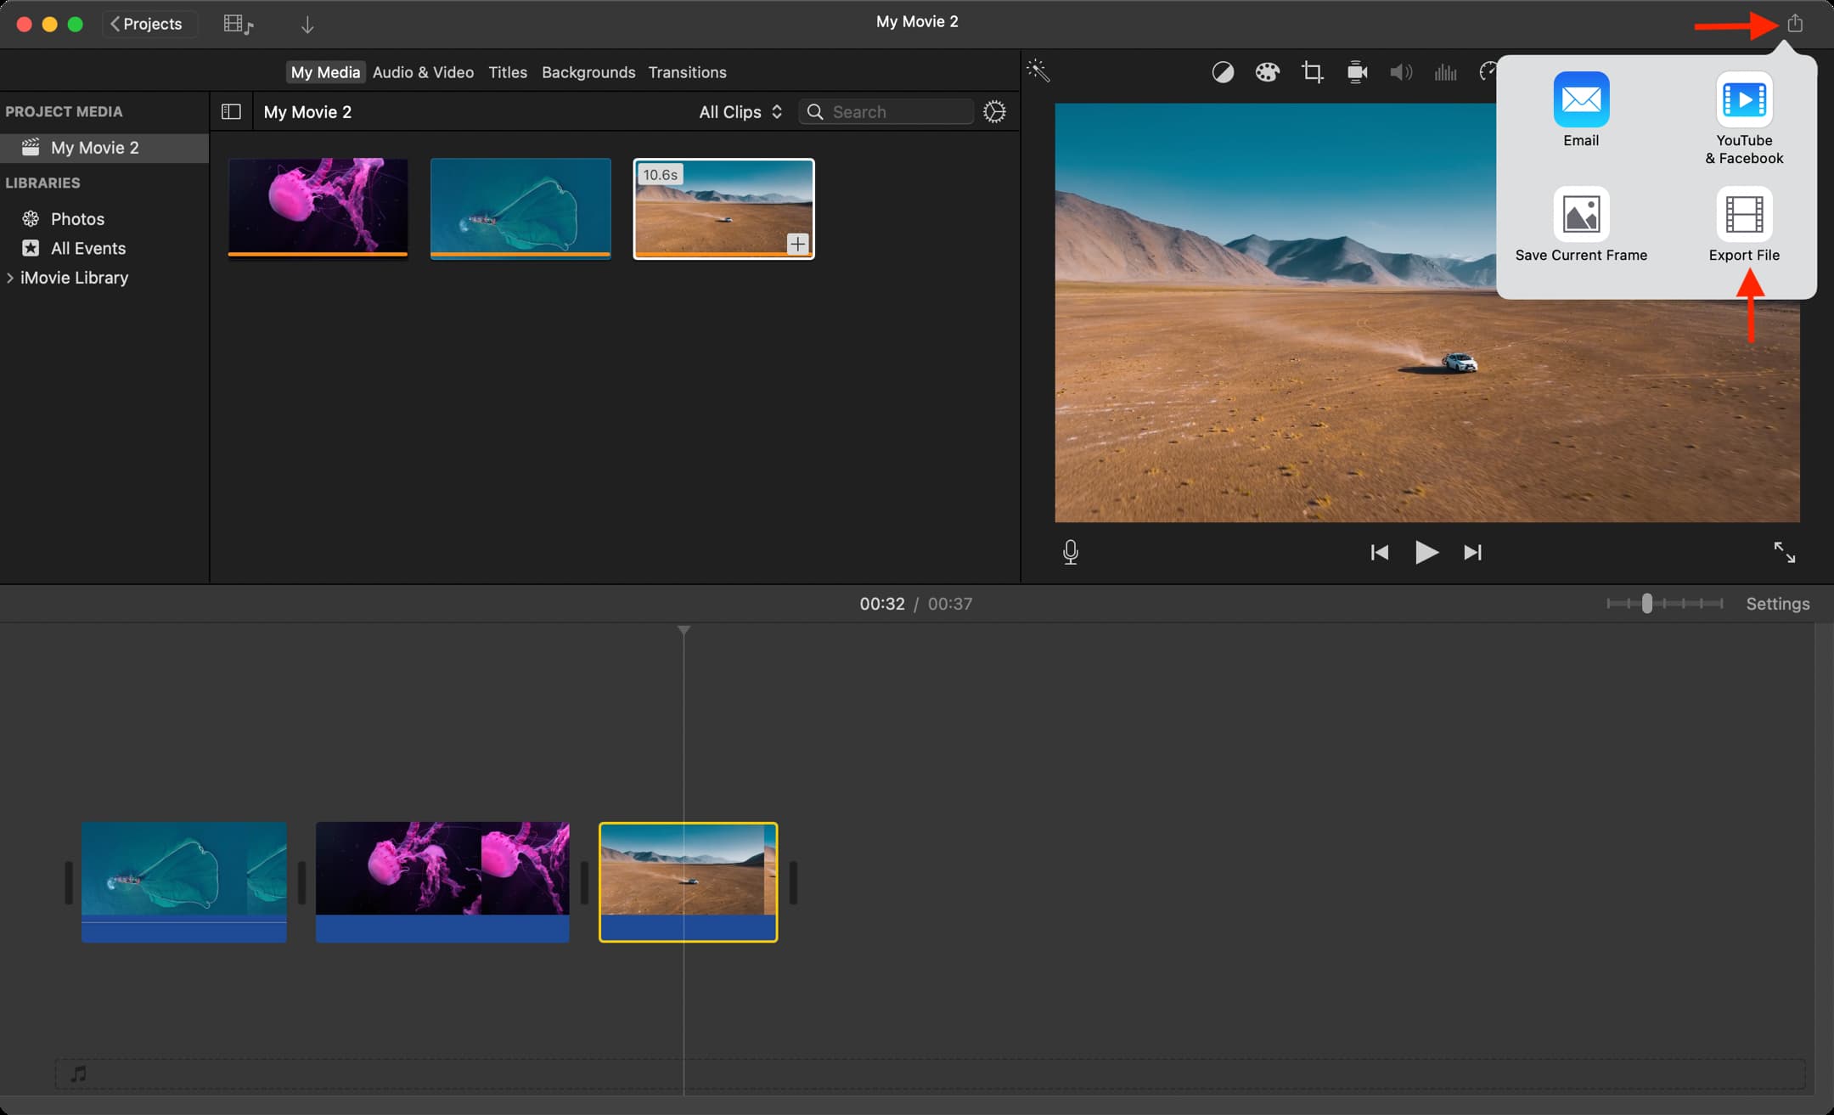Click the transition handle after jellyfish clip
The image size is (1834, 1115).
click(584, 883)
